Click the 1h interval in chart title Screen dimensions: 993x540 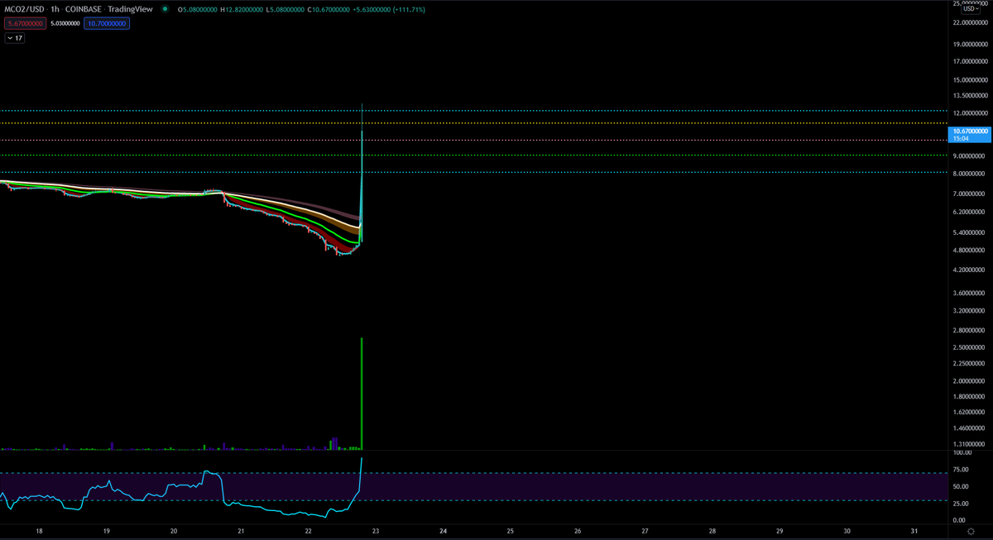pos(54,9)
